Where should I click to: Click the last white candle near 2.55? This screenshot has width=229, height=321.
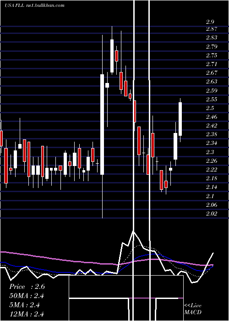(180, 119)
